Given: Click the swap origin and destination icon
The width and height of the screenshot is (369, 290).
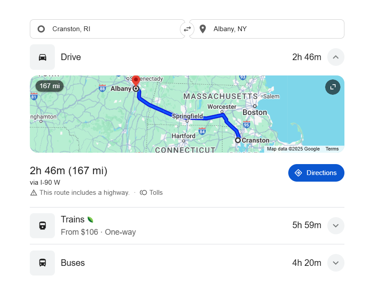Looking at the screenshot, I should pos(187,29).
